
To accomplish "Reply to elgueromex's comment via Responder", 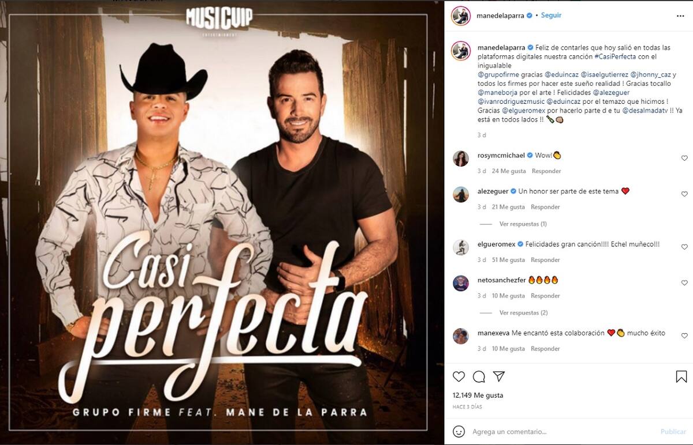I will 545,260.
